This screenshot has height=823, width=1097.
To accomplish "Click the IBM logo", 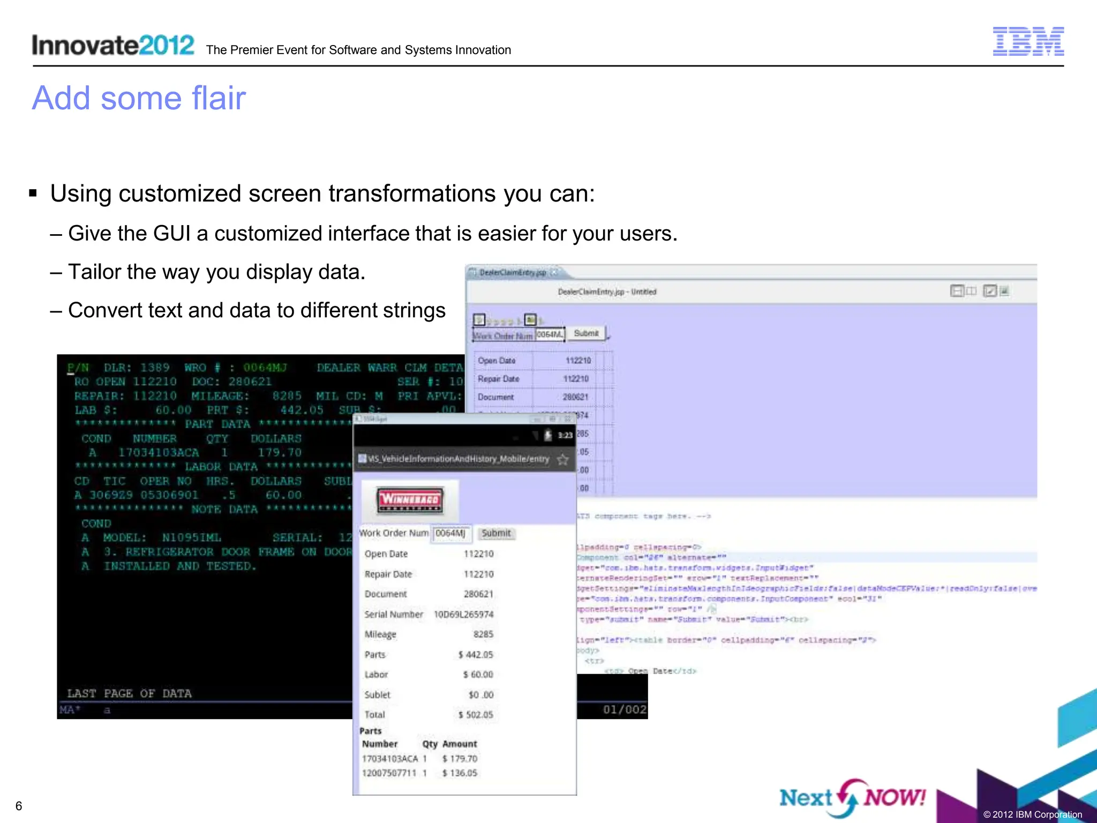I will [x=1028, y=41].
